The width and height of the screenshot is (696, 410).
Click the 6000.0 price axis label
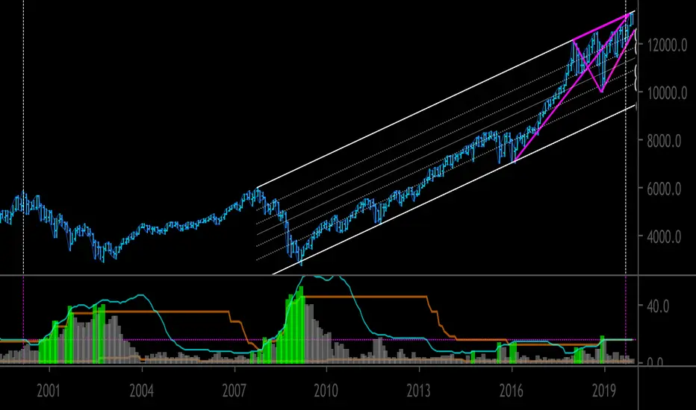pos(664,189)
